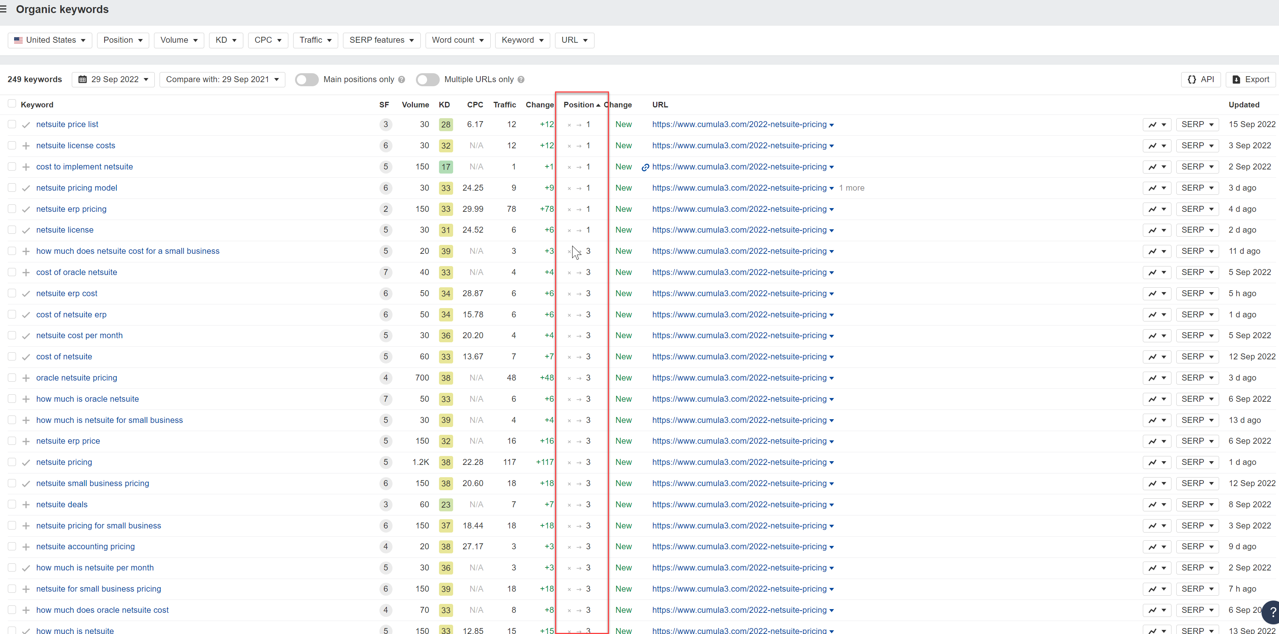Open keyword link how much is oracle netsuite
The height and width of the screenshot is (634, 1279).
(x=87, y=399)
